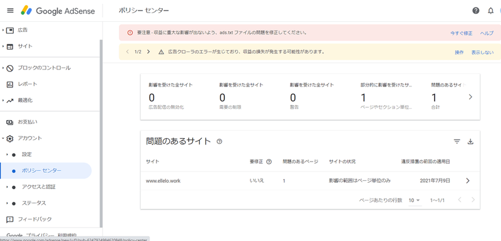
Task: Click the 最適化 trending arrow icon
Action: [x=10, y=101]
